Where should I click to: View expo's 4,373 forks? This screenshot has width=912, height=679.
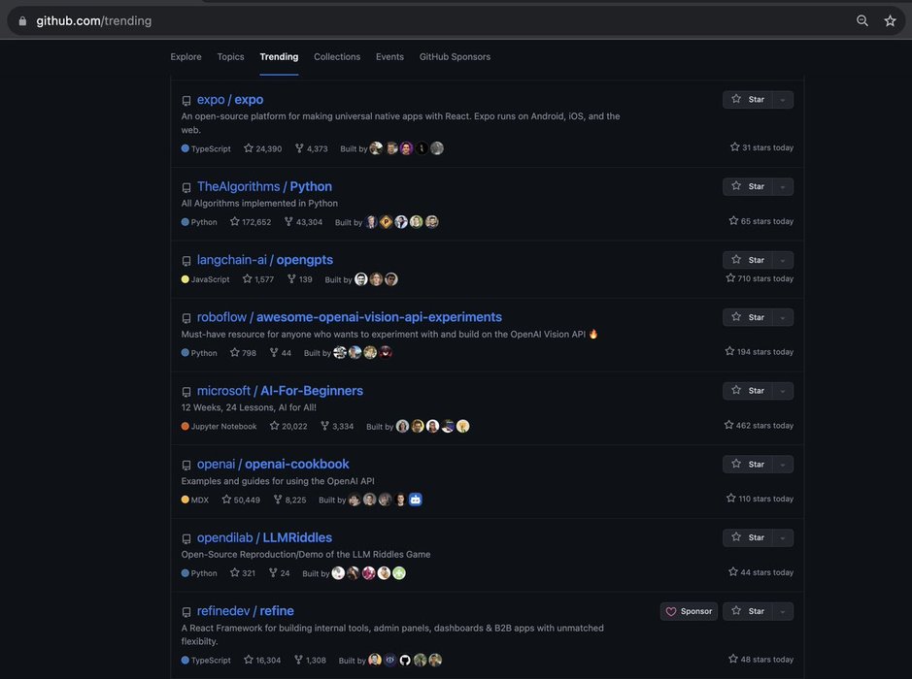(x=311, y=148)
